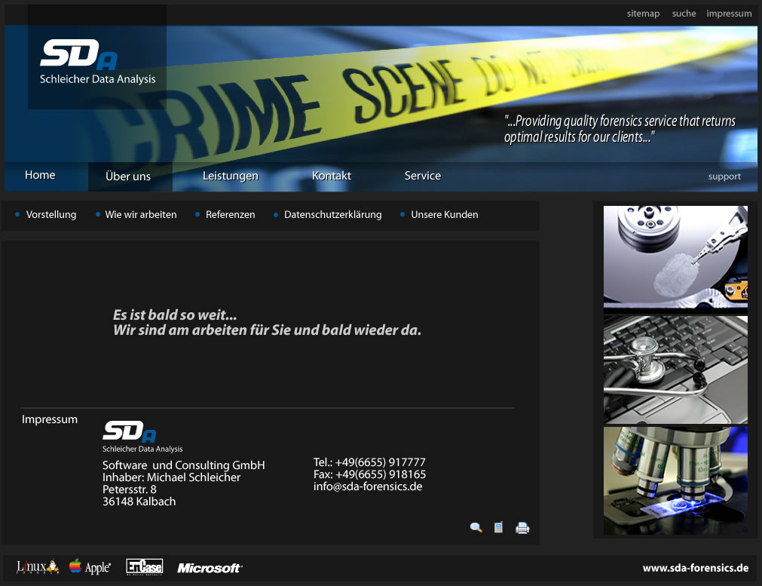Image resolution: width=762 pixels, height=586 pixels.
Task: Click the EnCase logo in footer
Action: click(x=144, y=566)
